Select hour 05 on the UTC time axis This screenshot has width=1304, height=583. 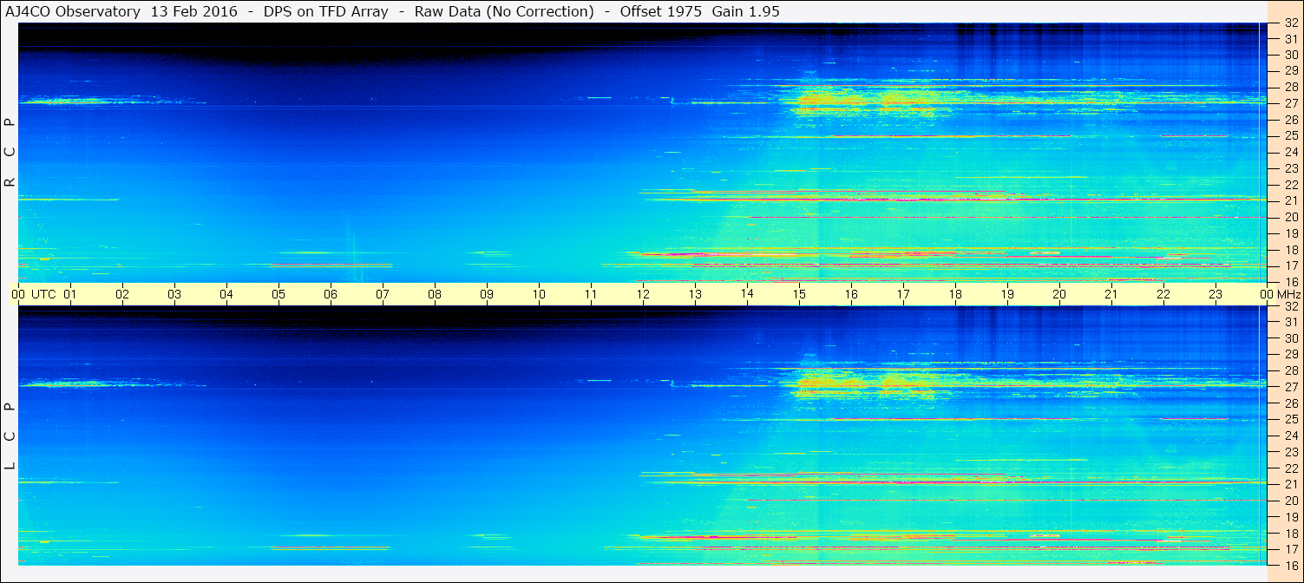tap(278, 294)
